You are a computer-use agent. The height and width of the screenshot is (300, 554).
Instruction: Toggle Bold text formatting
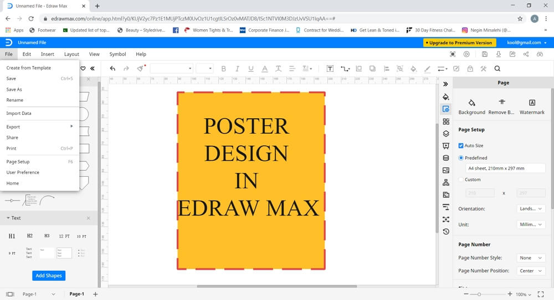(223, 69)
